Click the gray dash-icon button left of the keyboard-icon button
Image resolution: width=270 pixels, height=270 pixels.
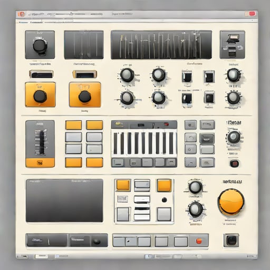point(190,162)
